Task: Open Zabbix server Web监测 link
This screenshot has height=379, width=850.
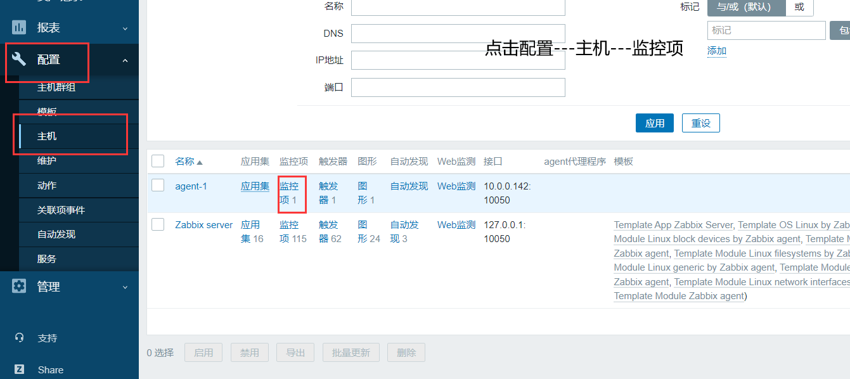Action: pyautogui.click(x=456, y=225)
